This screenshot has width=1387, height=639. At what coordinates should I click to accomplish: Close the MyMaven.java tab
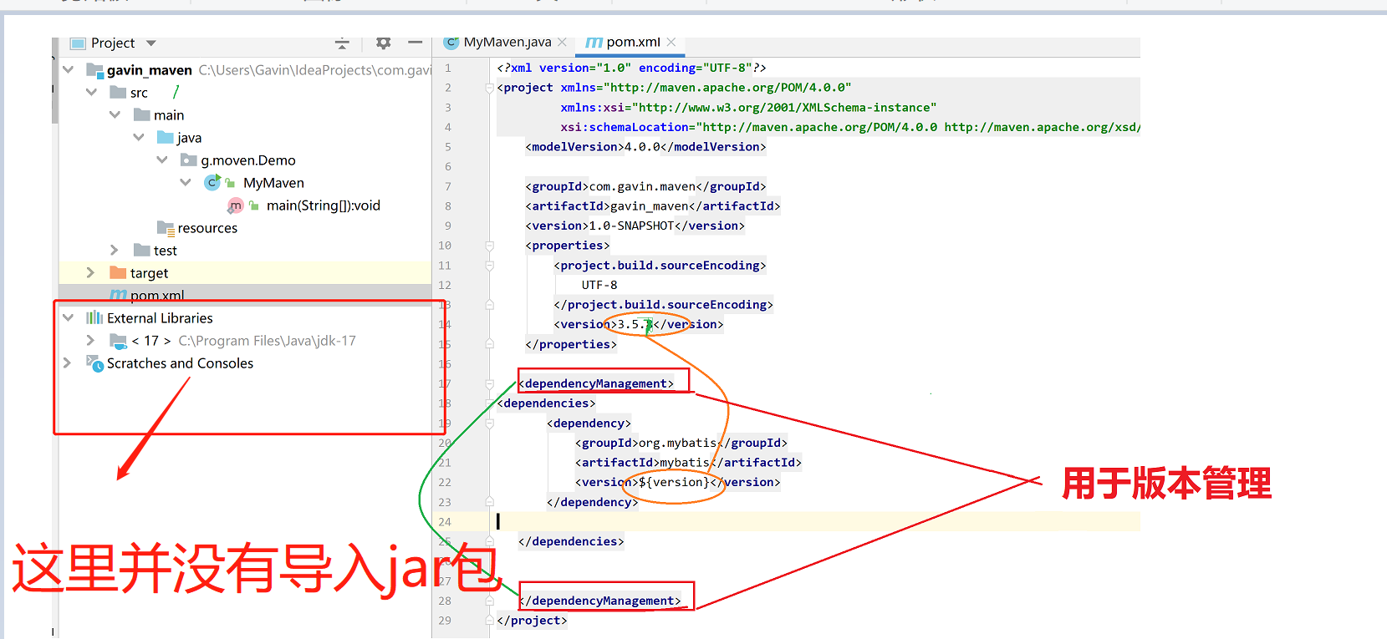click(562, 42)
